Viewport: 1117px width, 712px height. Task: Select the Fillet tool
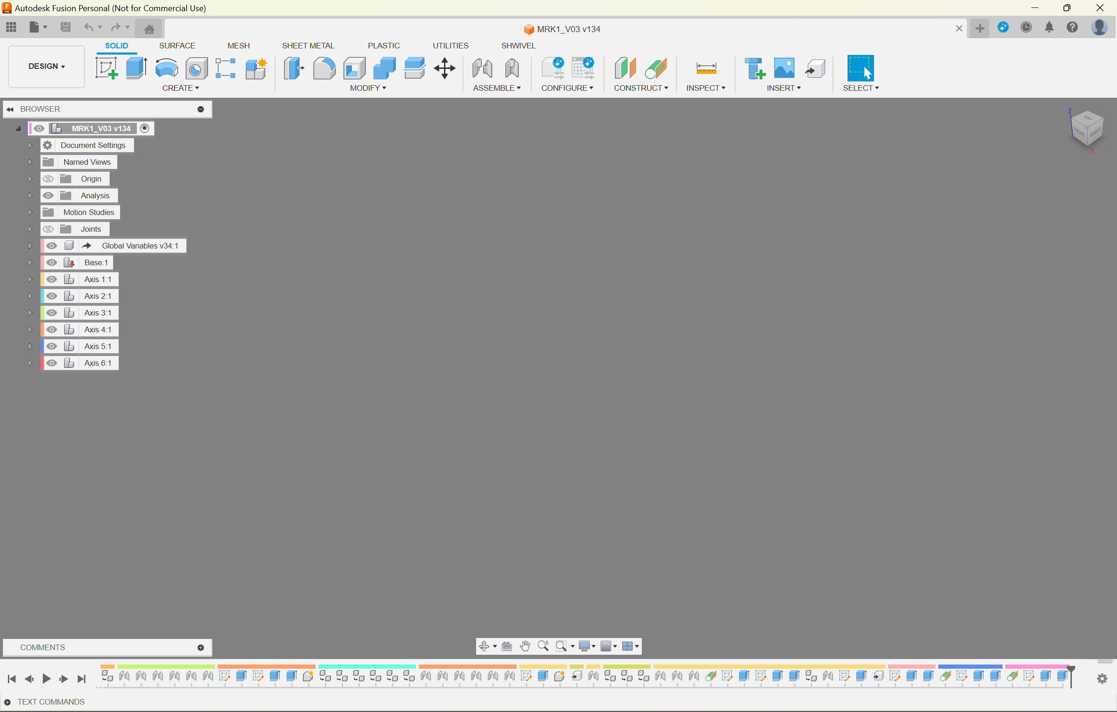[x=324, y=68]
